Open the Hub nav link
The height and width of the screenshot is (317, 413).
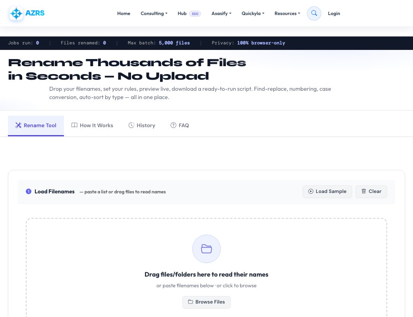click(182, 13)
